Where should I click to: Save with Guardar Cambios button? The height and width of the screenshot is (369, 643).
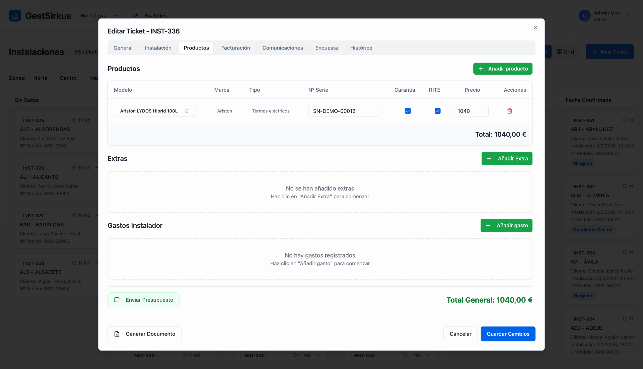point(508,334)
